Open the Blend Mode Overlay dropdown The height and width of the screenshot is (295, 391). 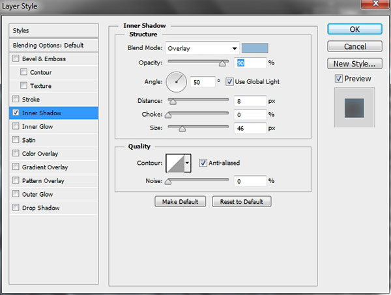[202, 48]
